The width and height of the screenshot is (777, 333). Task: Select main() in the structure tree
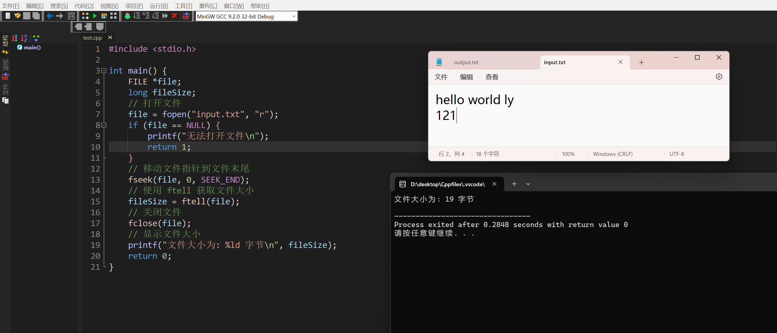click(32, 48)
